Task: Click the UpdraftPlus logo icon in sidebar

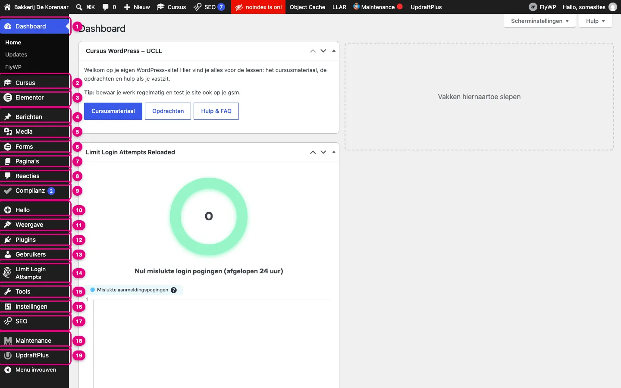Action: point(8,355)
